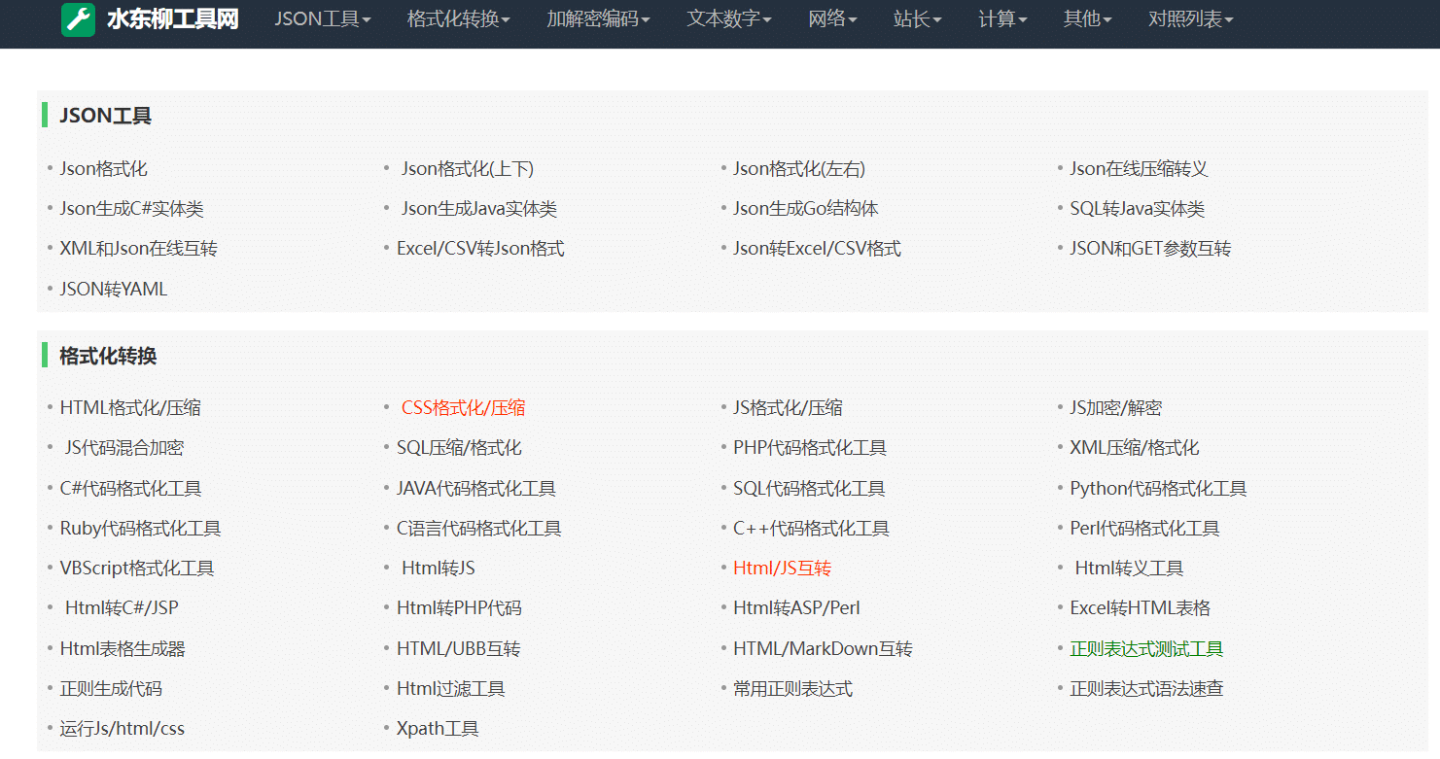Expand the 格式化转换 navigation dropdown
The width and height of the screenshot is (1440, 759).
458,19
